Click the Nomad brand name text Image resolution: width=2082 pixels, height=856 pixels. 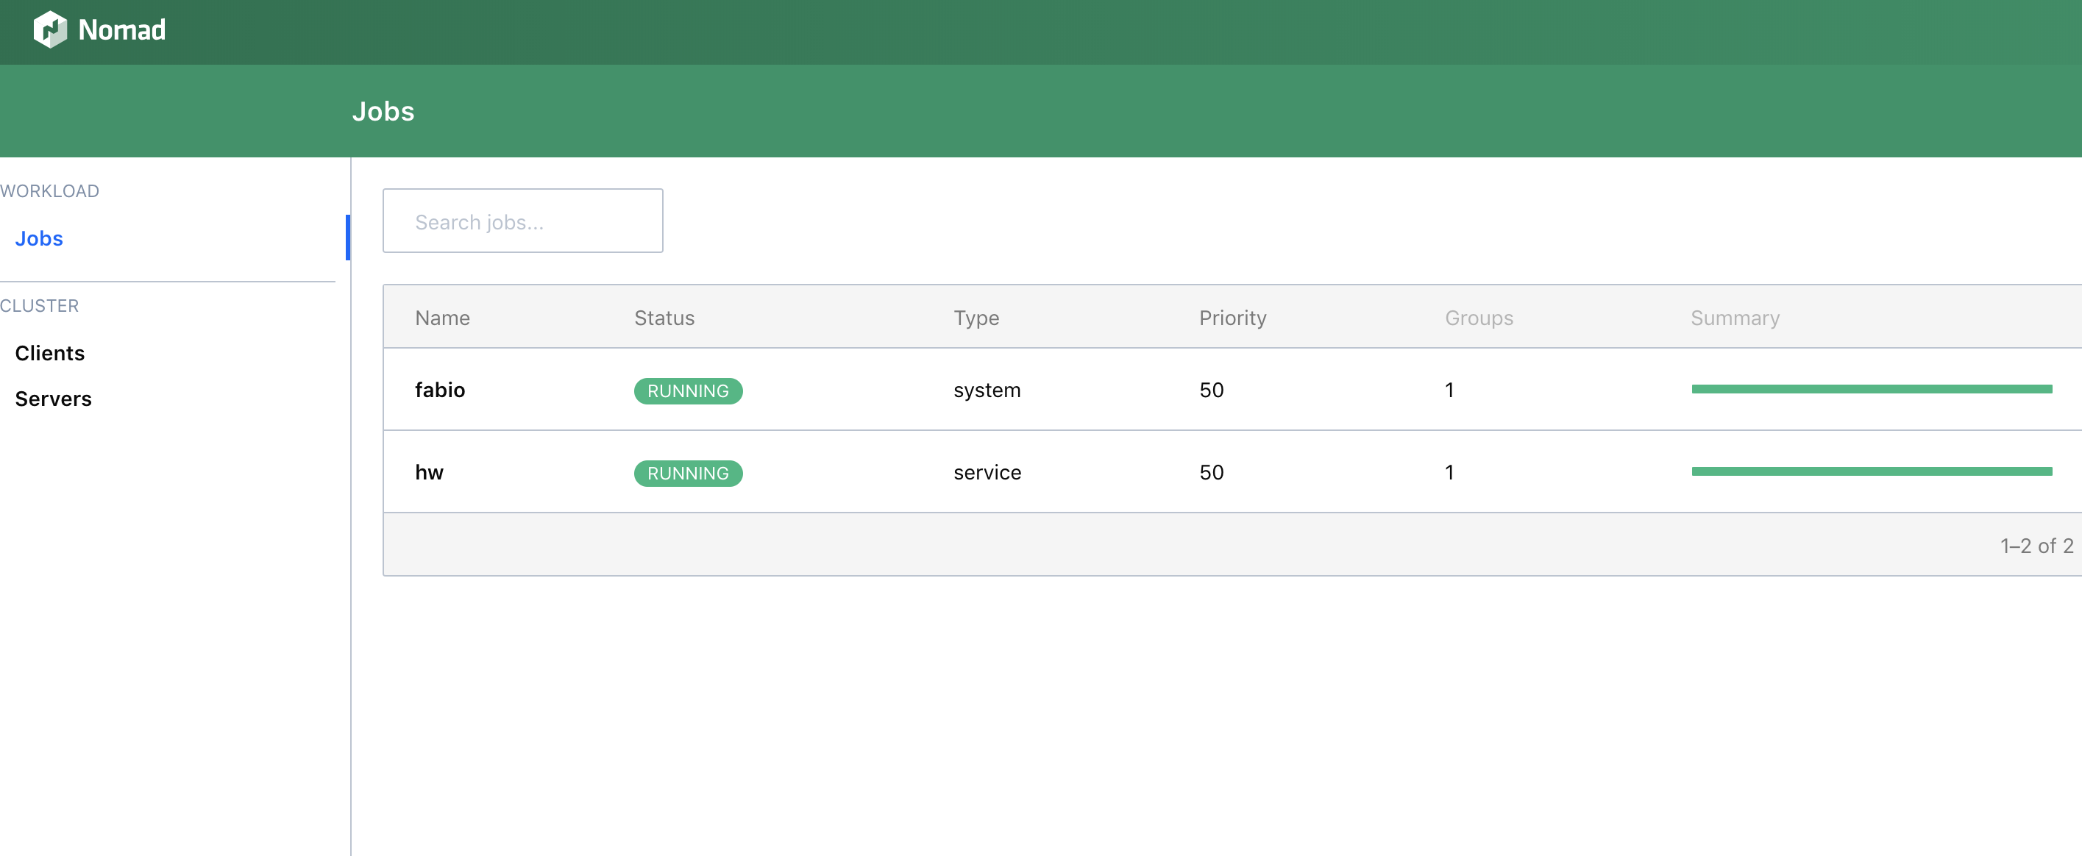(122, 30)
